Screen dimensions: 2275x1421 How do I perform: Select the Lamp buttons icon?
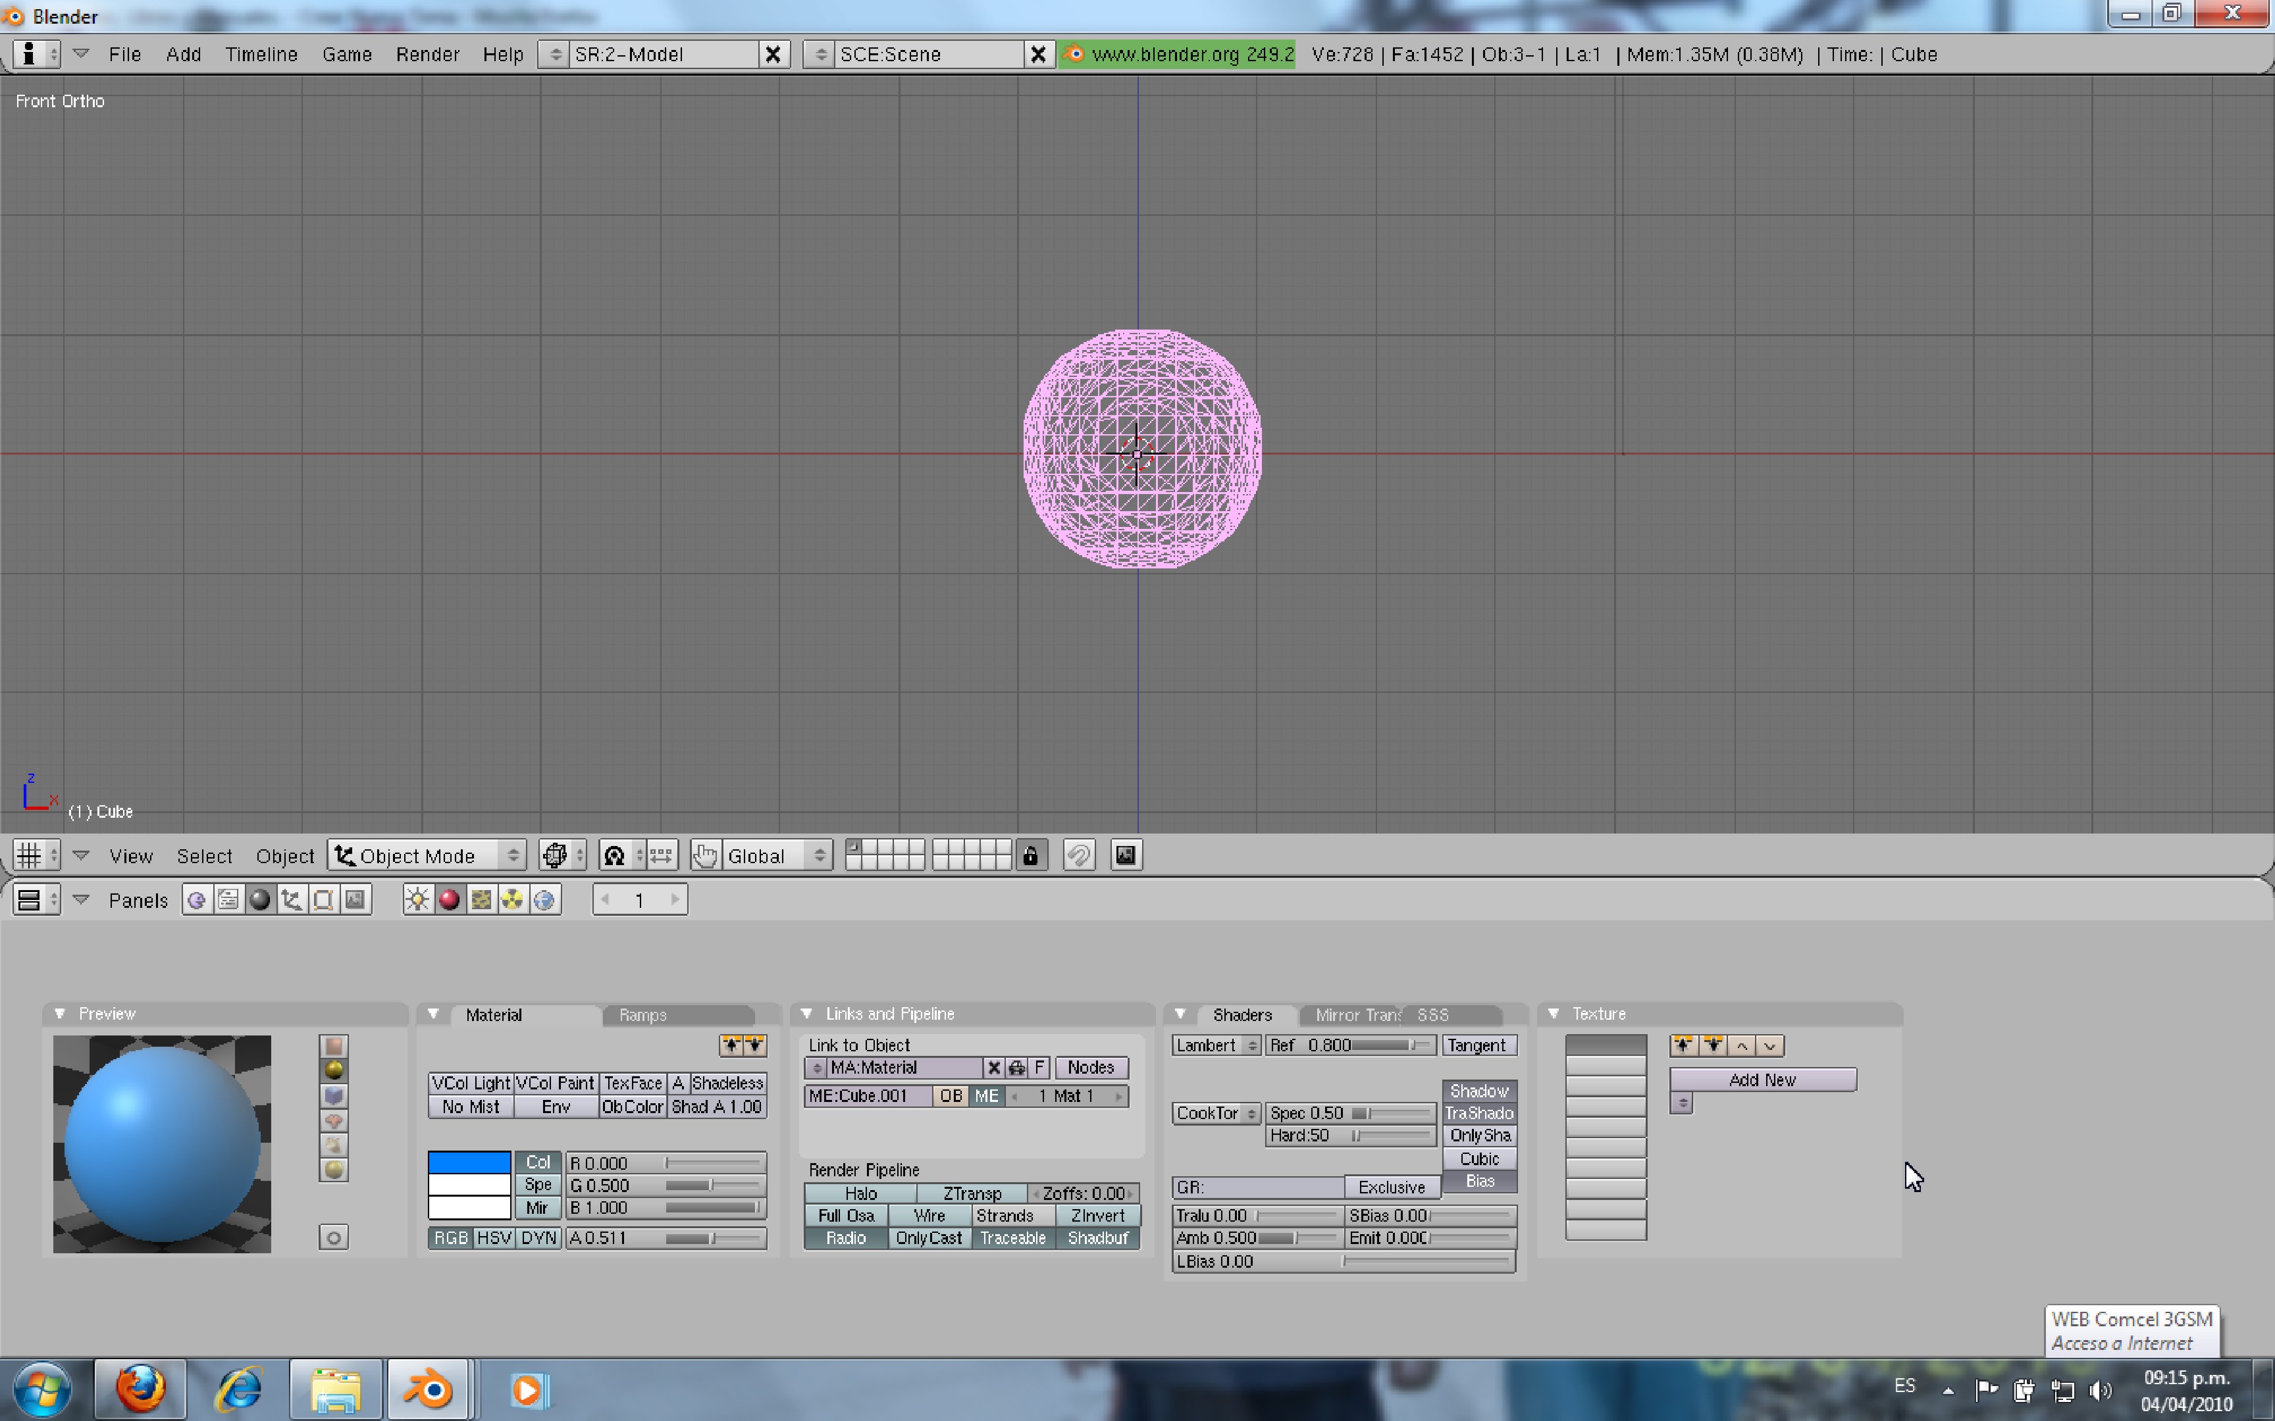[417, 899]
